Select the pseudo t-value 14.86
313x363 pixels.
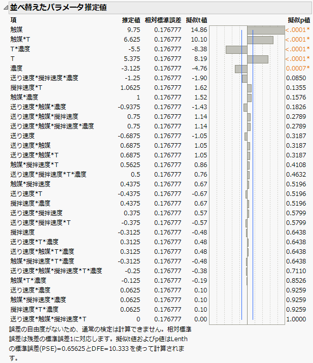click(199, 29)
